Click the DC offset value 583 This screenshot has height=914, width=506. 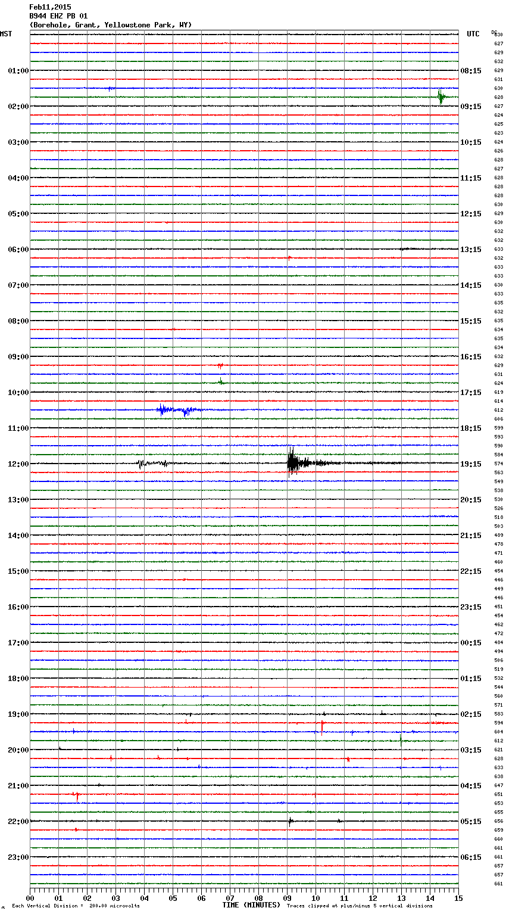[x=498, y=714]
